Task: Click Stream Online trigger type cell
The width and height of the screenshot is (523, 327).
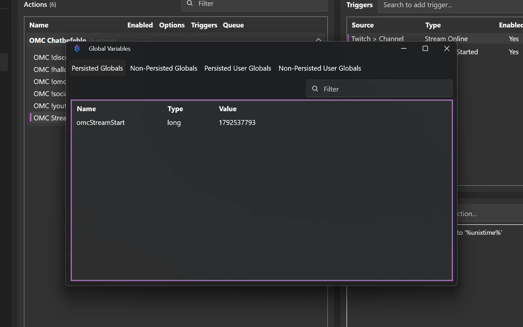Action: (x=446, y=39)
